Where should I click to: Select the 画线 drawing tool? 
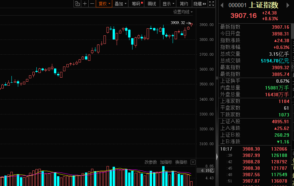tap(152, 4)
